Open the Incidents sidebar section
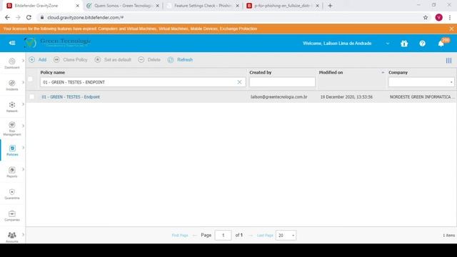Image resolution: width=457 pixels, height=257 pixels. click(12, 85)
